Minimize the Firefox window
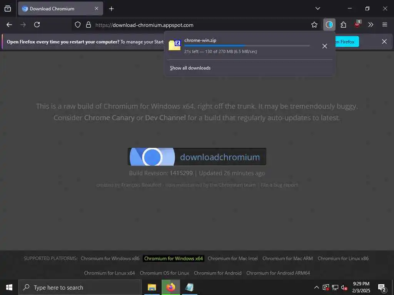The image size is (394, 295). point(349,8)
